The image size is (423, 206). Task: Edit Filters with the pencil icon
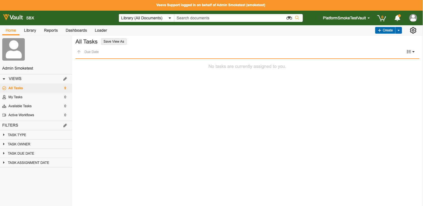pyautogui.click(x=65, y=125)
